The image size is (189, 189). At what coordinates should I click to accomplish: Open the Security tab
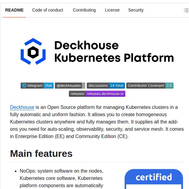tap(136, 10)
